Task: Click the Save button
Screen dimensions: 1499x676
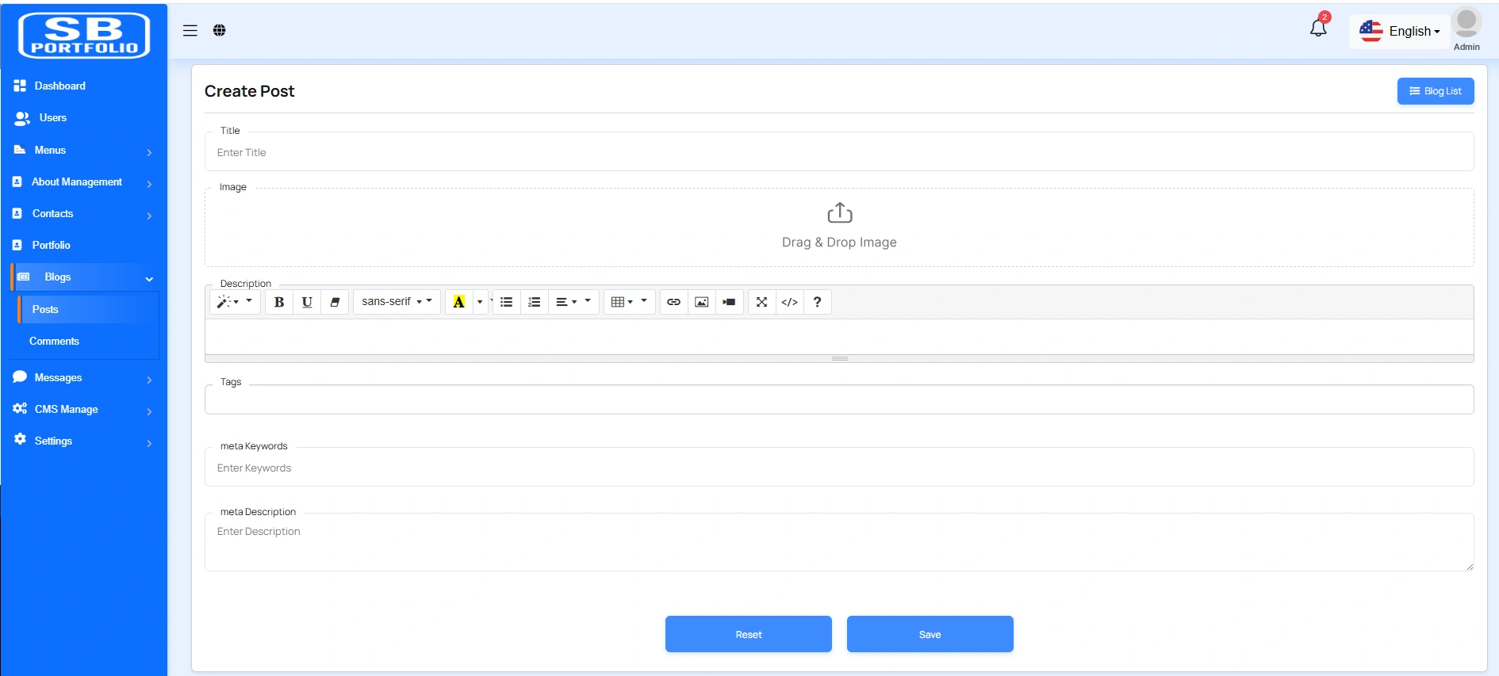Action: pyautogui.click(x=930, y=634)
